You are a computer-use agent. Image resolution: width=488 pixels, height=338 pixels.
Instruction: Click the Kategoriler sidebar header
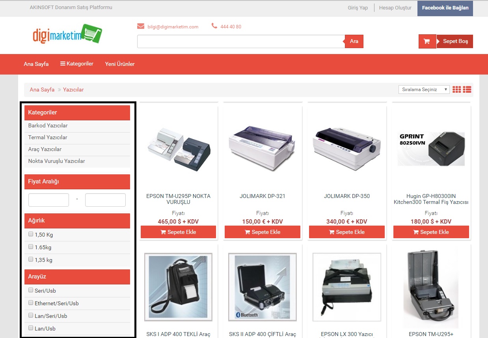point(77,113)
